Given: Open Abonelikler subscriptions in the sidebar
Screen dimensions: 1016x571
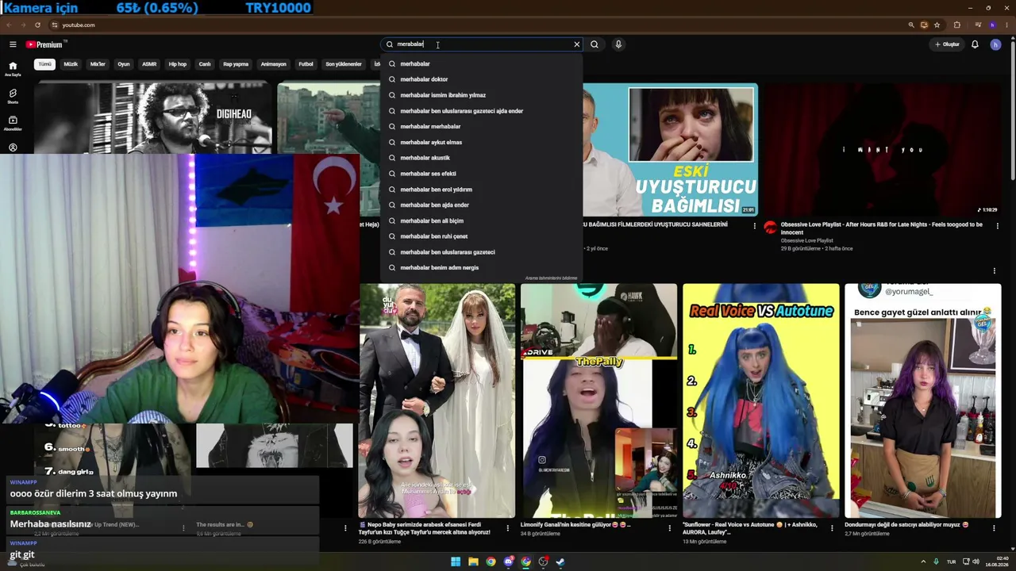Looking at the screenshot, I should coord(13,123).
